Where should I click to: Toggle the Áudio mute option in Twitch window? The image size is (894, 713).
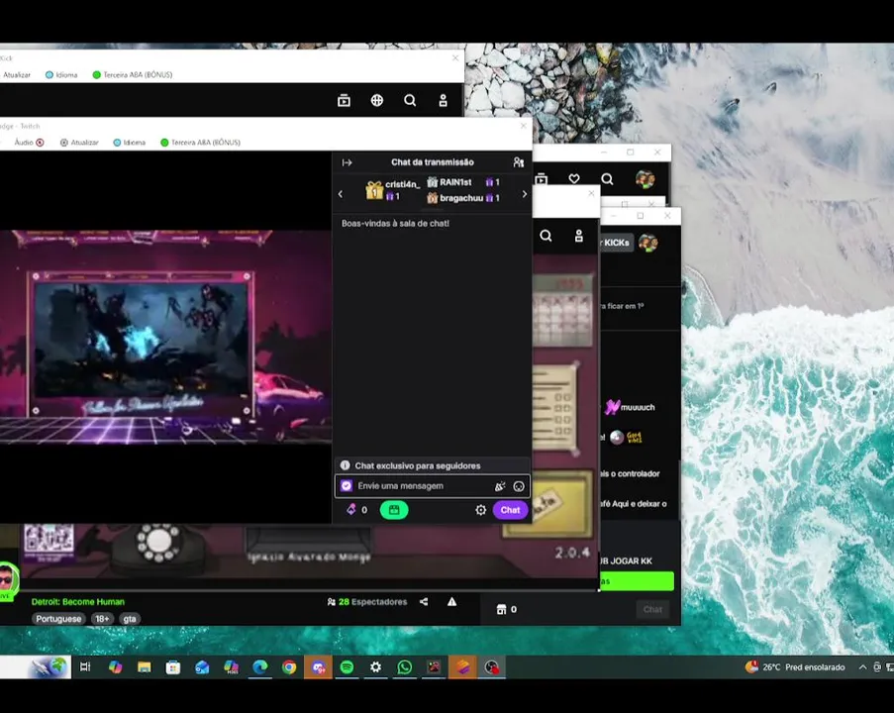point(29,143)
